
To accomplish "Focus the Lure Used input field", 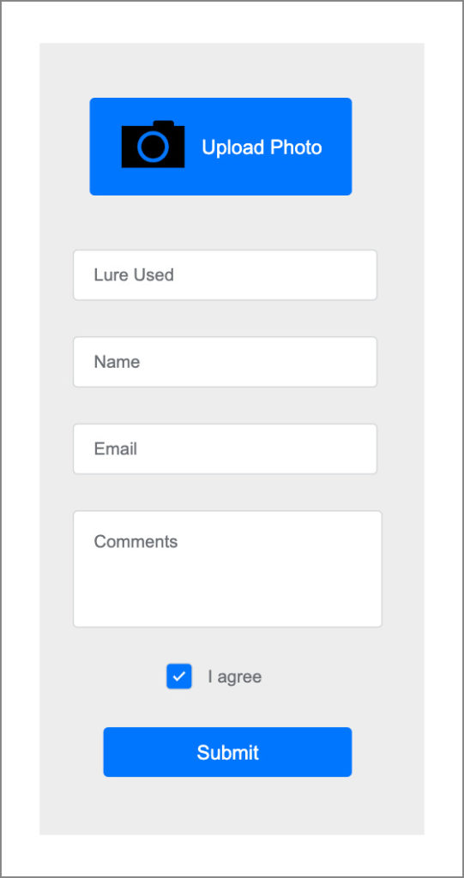I will tap(225, 275).
